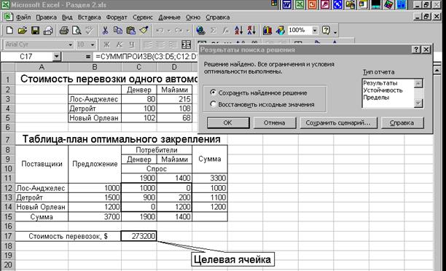Toggle bold formatting with Ж icon
The width and height of the screenshot is (446, 271).
click(x=106, y=44)
